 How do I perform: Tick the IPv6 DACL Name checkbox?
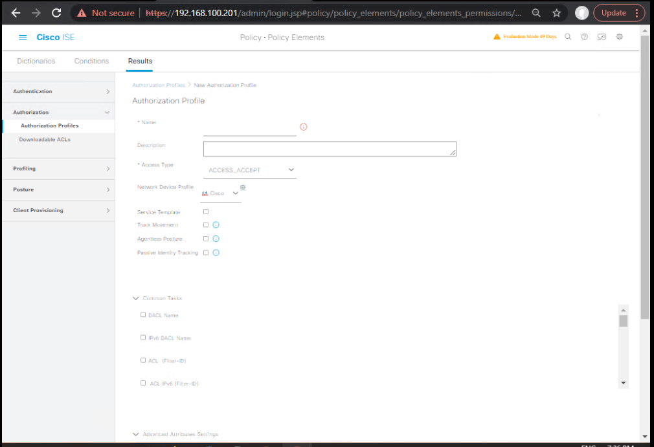(143, 338)
